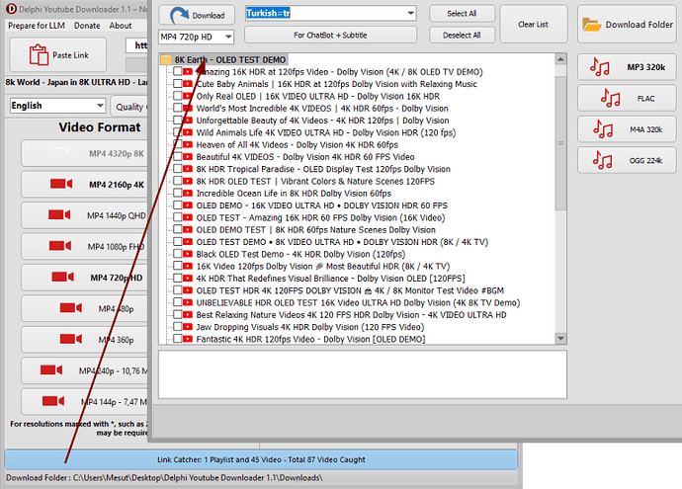
Task: Click the camera icon for MP4 1440p QHD
Action: (59, 214)
